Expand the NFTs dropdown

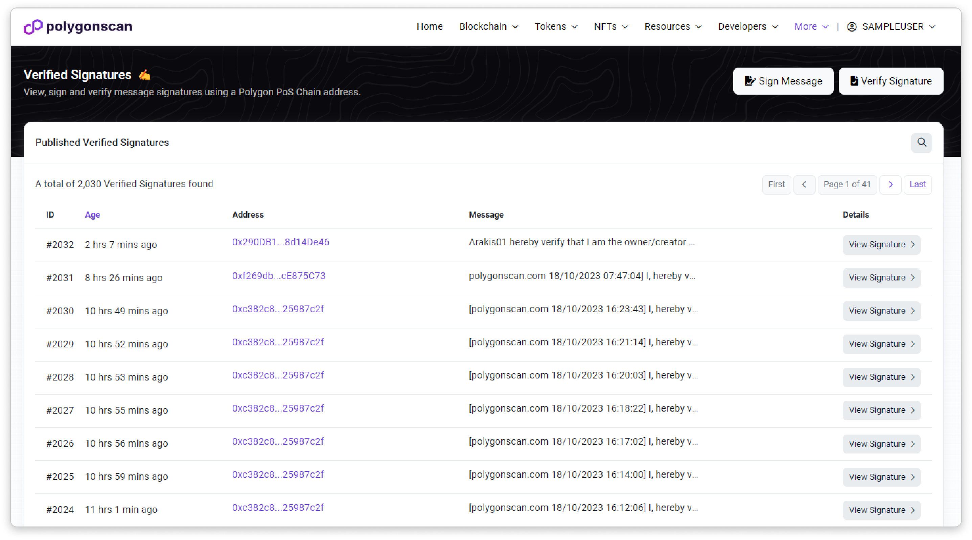coord(611,26)
